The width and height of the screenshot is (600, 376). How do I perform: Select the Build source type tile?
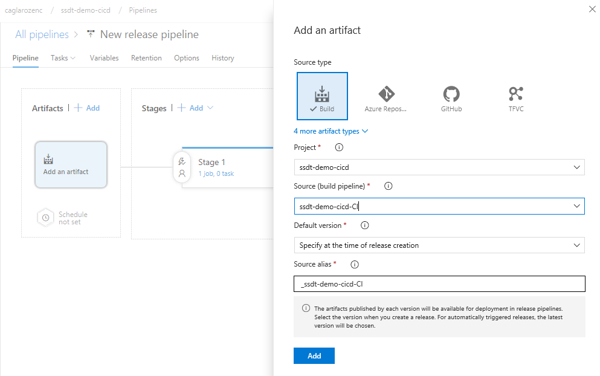(x=322, y=97)
